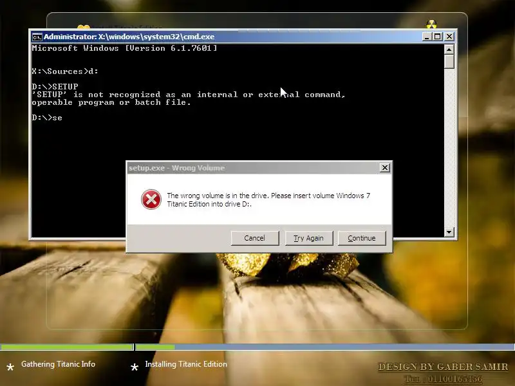Click the cmd.exe window title text
Screen dimensions: 515x386
coord(129,37)
